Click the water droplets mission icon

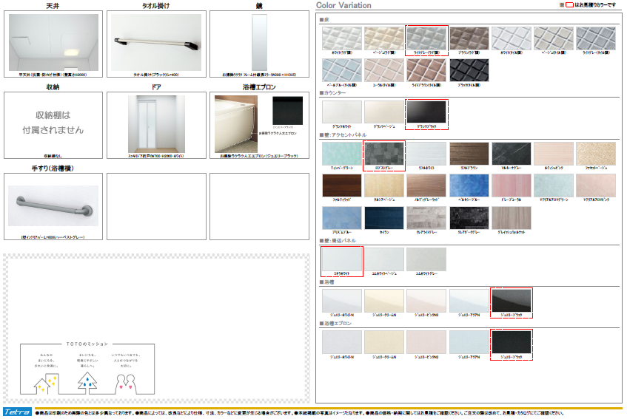(87, 382)
